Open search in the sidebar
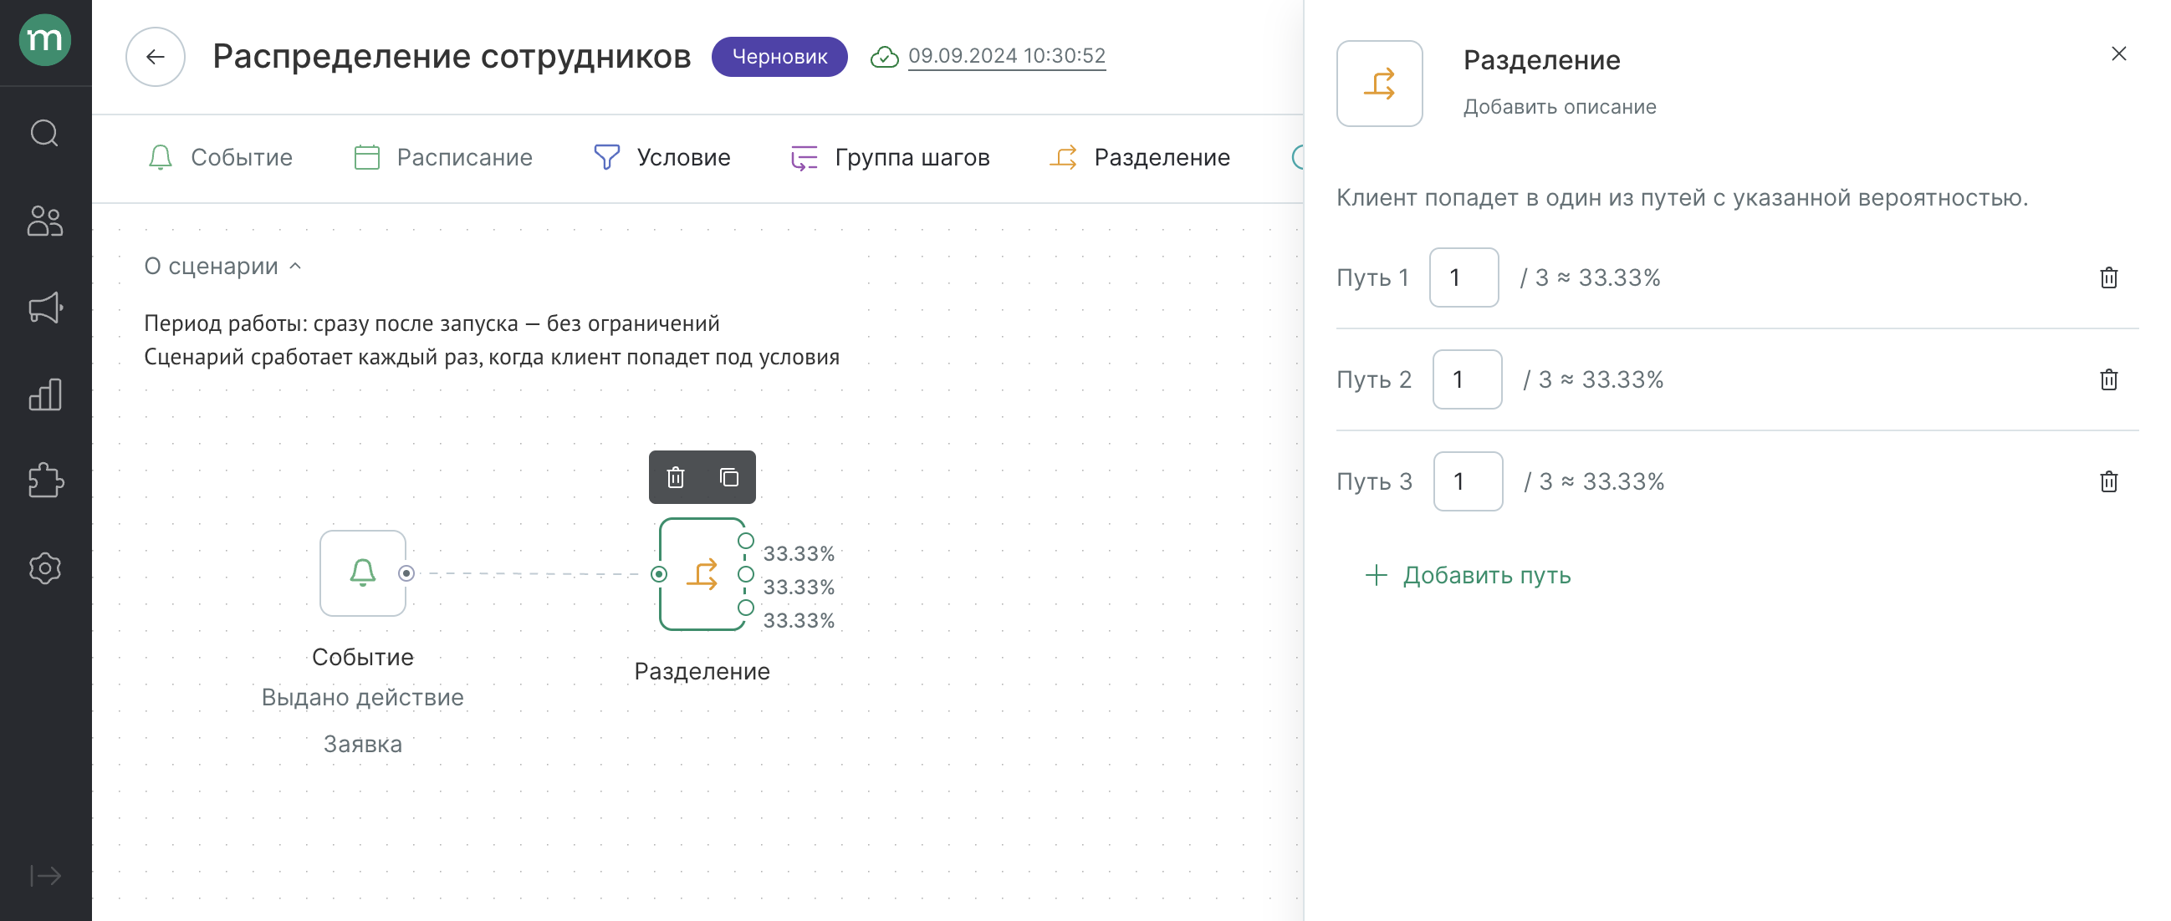 coord(44,133)
